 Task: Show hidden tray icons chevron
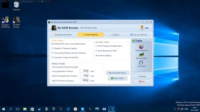[175, 109]
